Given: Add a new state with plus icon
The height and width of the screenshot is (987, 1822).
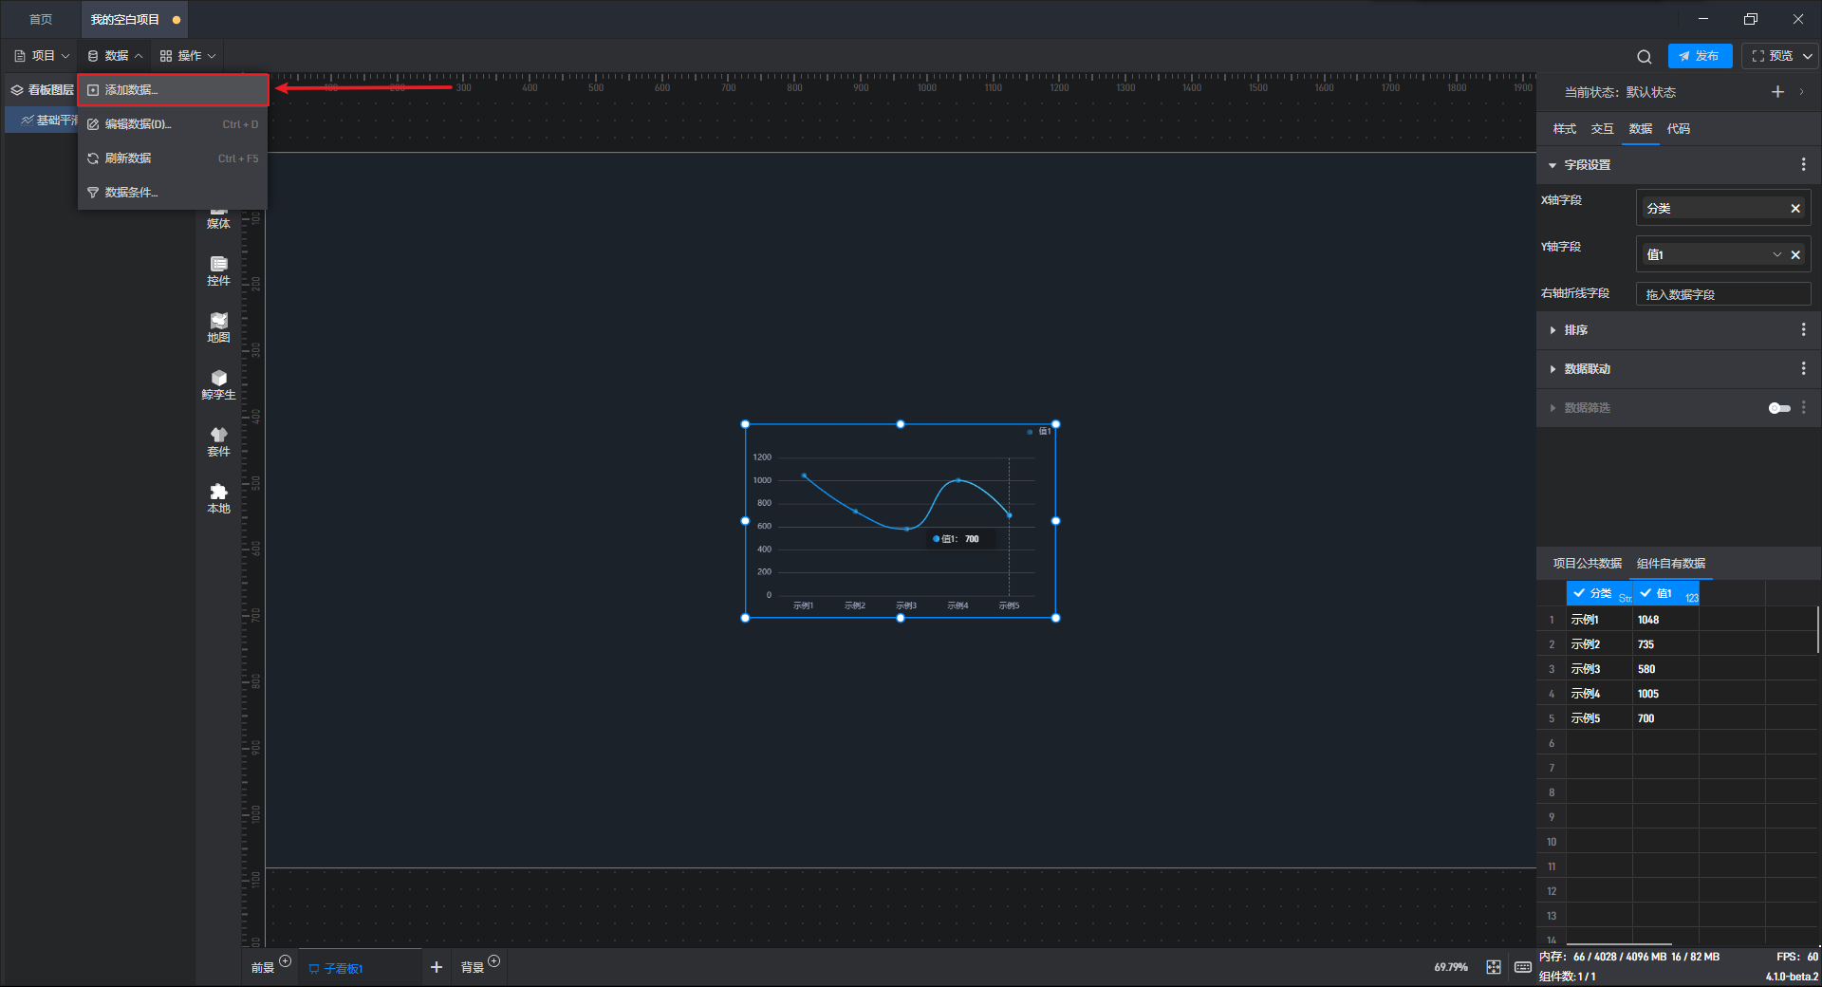Looking at the screenshot, I should click(1777, 92).
